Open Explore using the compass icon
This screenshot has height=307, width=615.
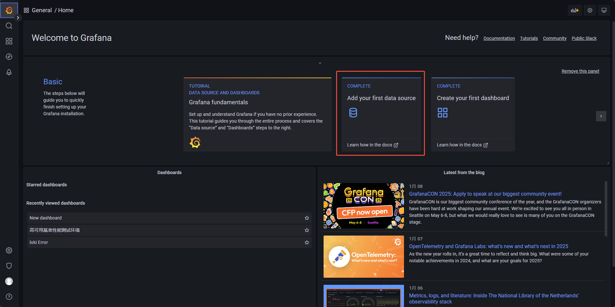click(x=9, y=57)
